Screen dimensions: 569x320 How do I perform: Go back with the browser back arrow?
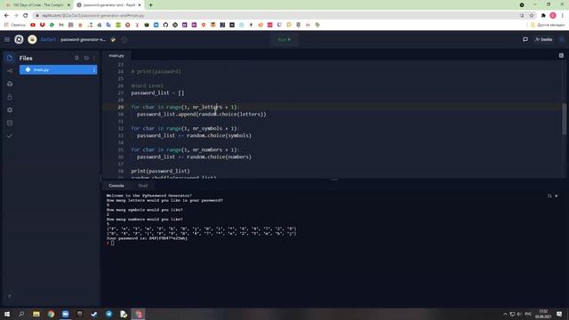pos(6,16)
